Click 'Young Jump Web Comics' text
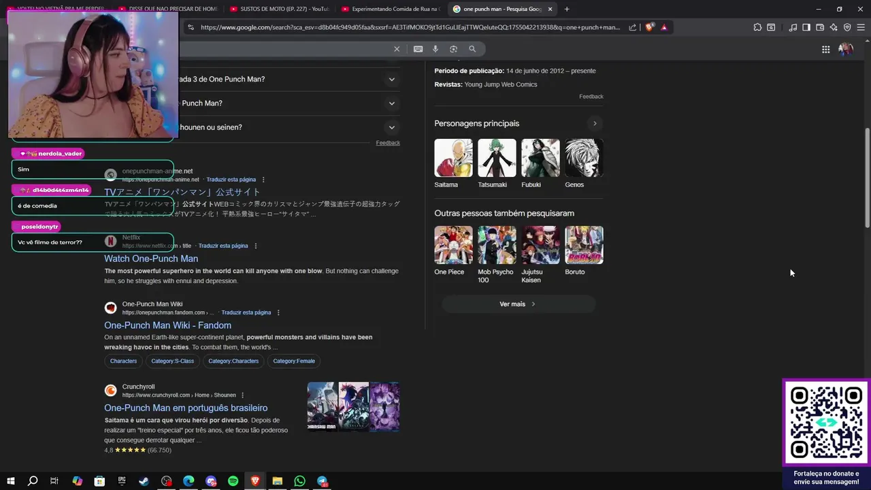Viewport: 871px width, 490px height. 501,84
